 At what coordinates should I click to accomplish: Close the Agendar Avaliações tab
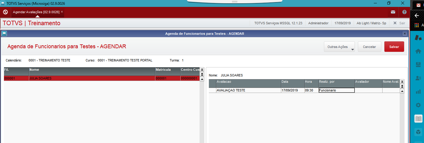62,12
